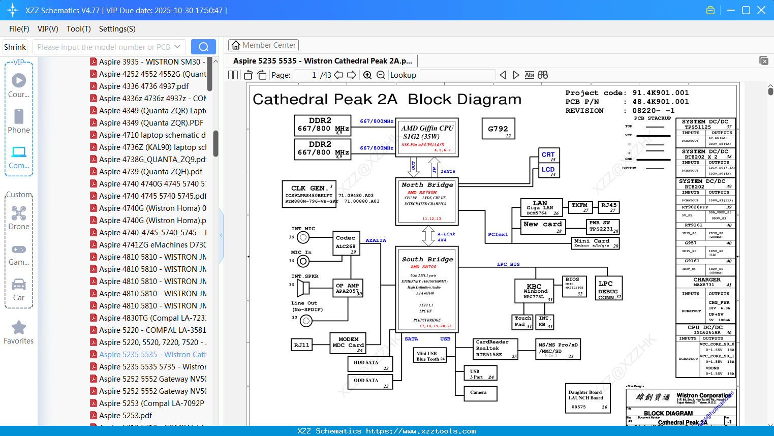Rotate the page clockwise

pyautogui.click(x=262, y=75)
